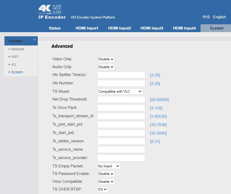Click the Hls Splitter Time input field
Image resolution: width=231 pixels, height=194 pixels.
tap(121, 75)
